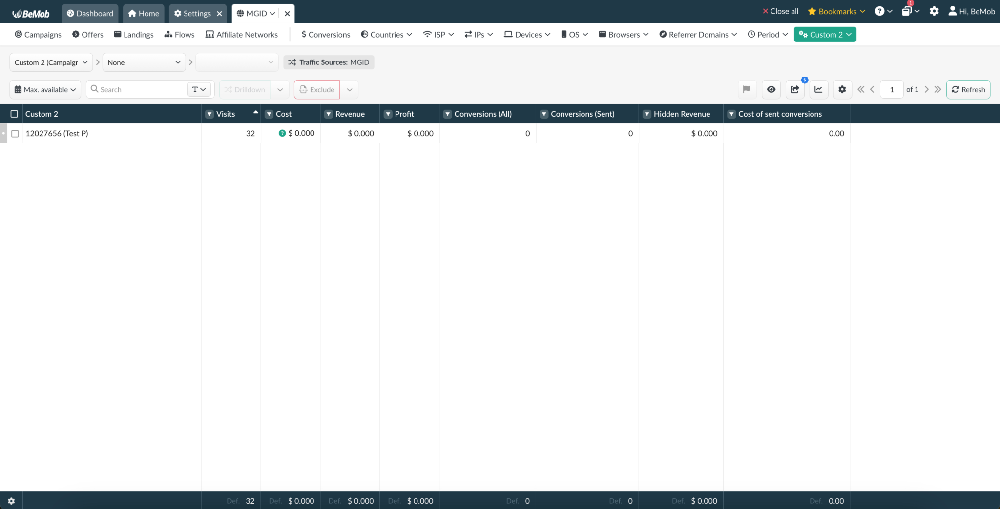Expand the None grouping dropdown
The height and width of the screenshot is (509, 1000).
click(x=144, y=62)
